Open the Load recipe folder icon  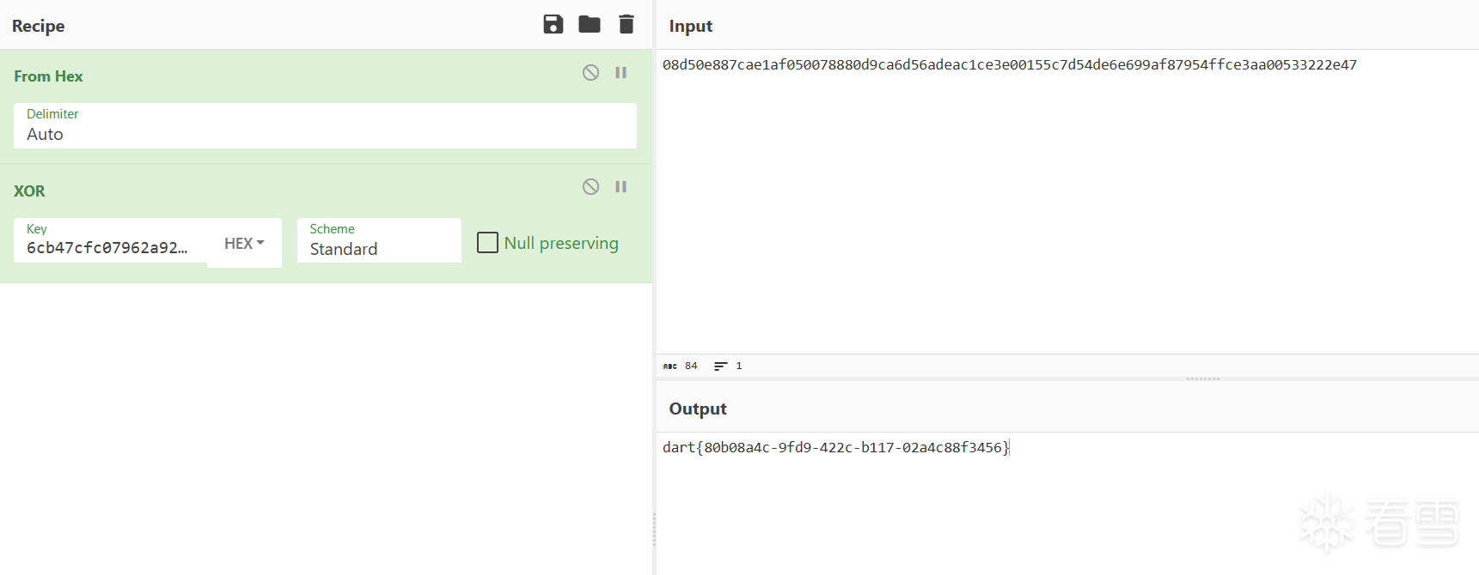point(590,25)
